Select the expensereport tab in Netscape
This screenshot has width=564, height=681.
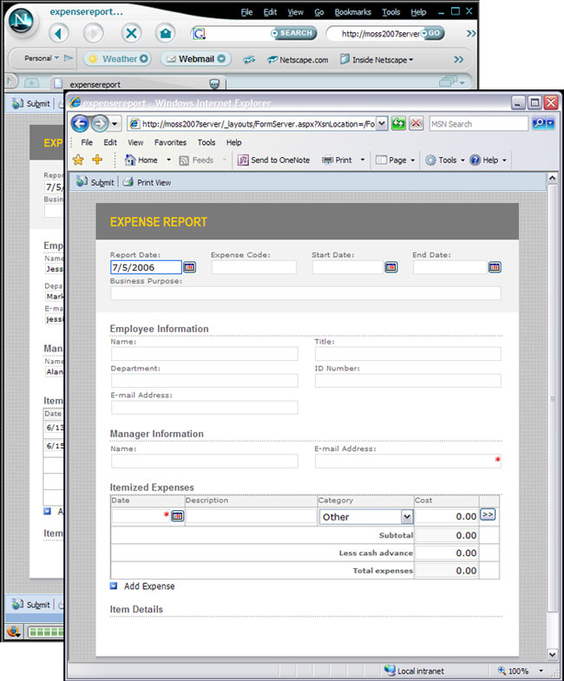(x=137, y=84)
